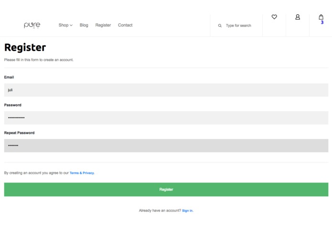The width and height of the screenshot is (332, 236).
Task: Open the Blog menu item
Action: click(x=84, y=25)
